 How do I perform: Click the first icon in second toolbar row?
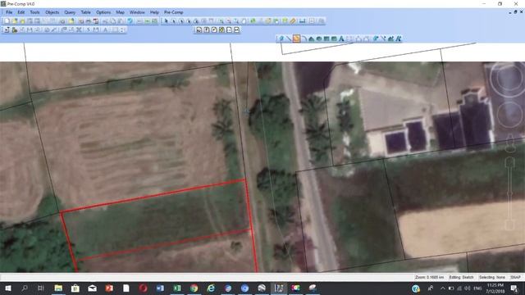tap(7, 29)
